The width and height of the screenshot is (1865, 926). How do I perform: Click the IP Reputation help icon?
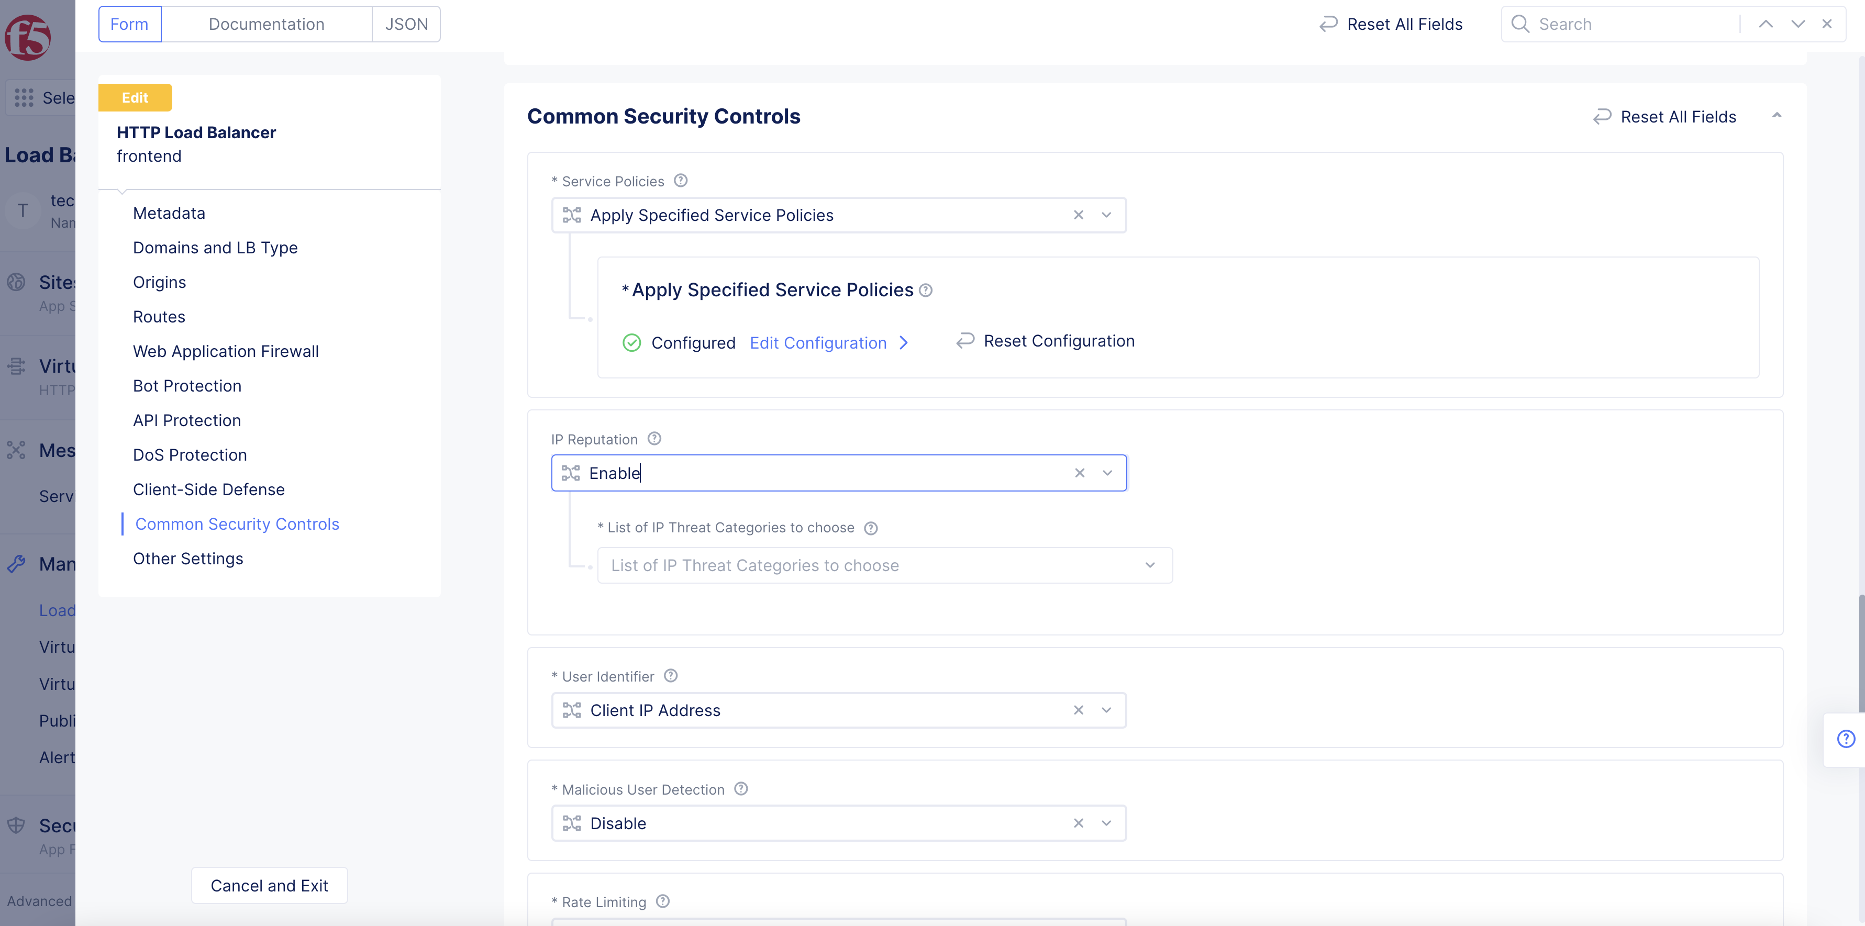(654, 438)
